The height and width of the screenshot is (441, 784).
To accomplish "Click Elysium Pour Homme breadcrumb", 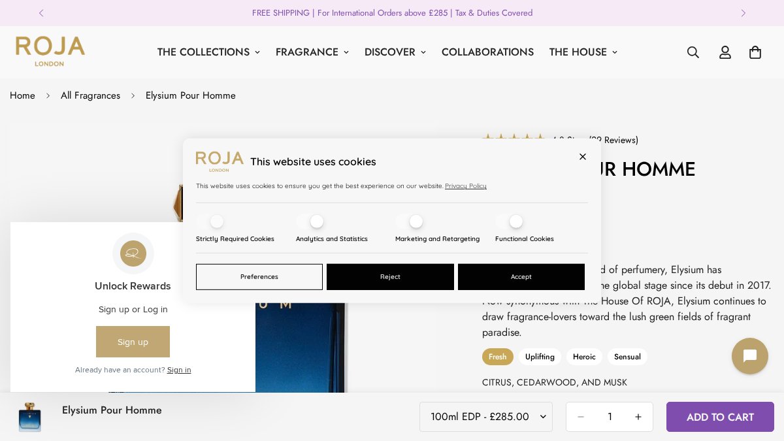I will [x=191, y=95].
